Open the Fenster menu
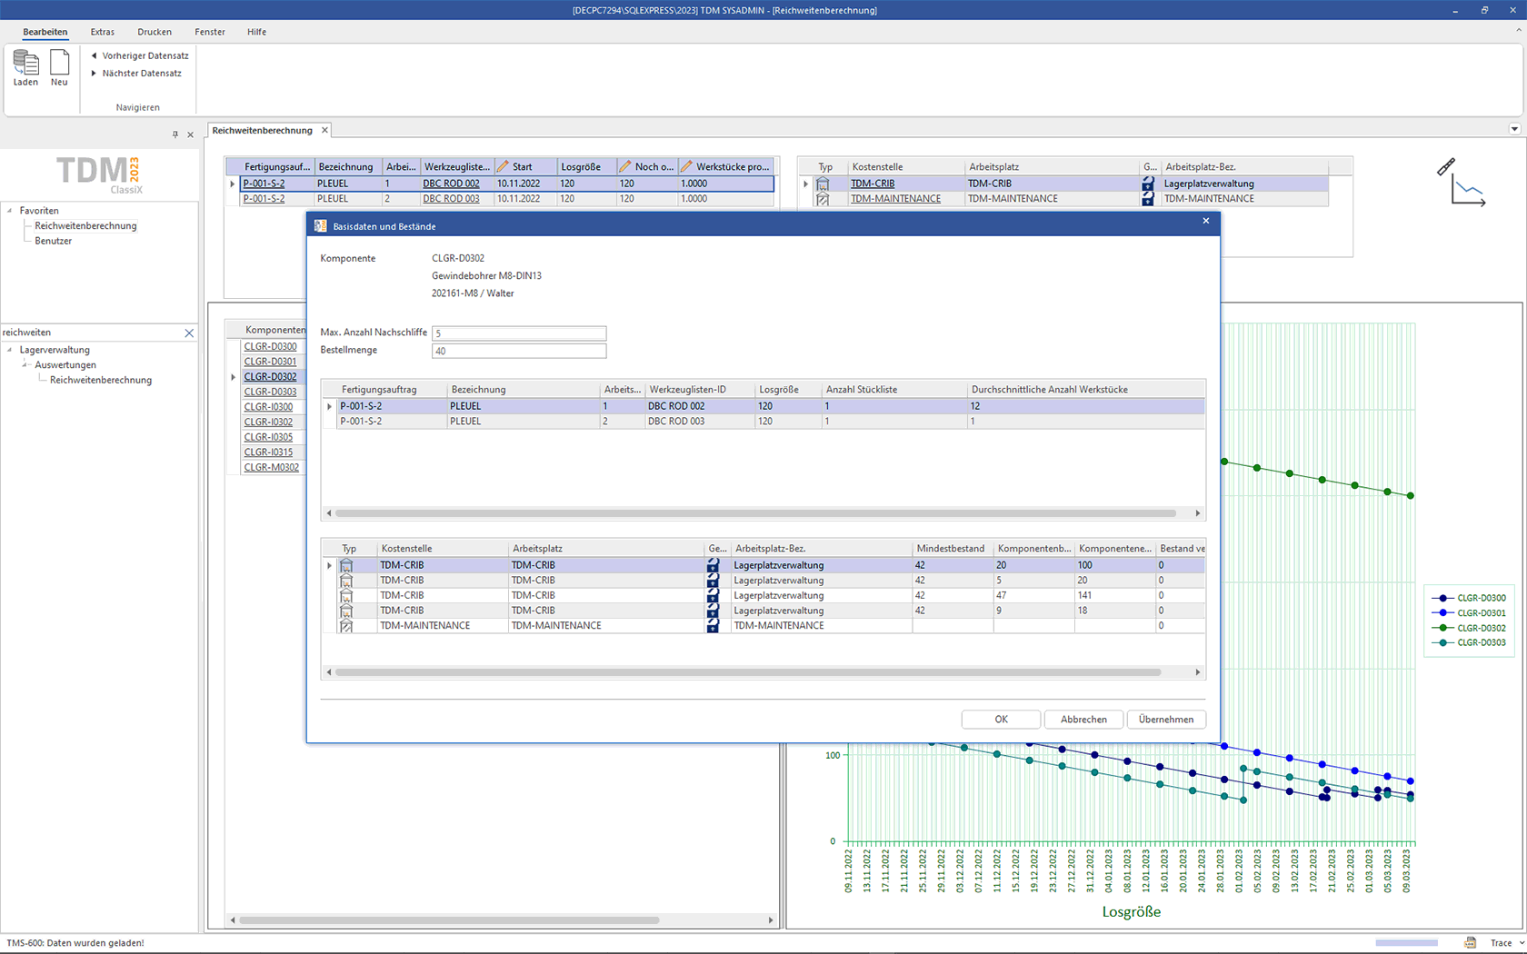Image resolution: width=1527 pixels, height=954 pixels. pyautogui.click(x=210, y=32)
